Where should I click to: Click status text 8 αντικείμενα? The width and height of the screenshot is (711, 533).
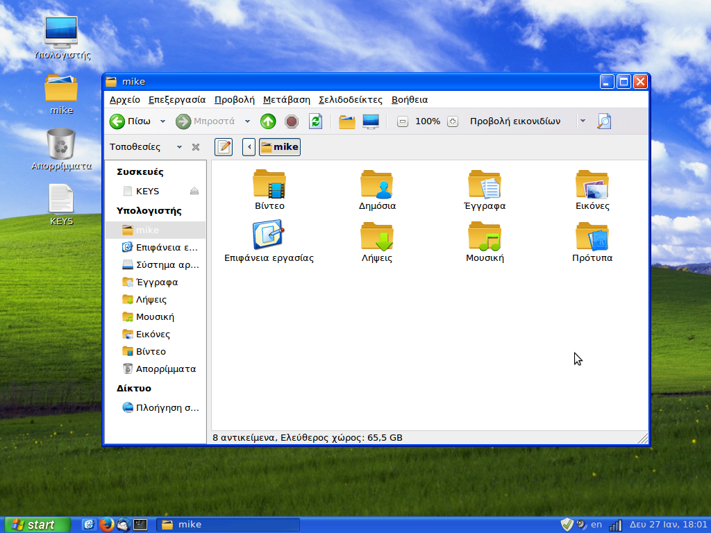pyautogui.click(x=244, y=438)
